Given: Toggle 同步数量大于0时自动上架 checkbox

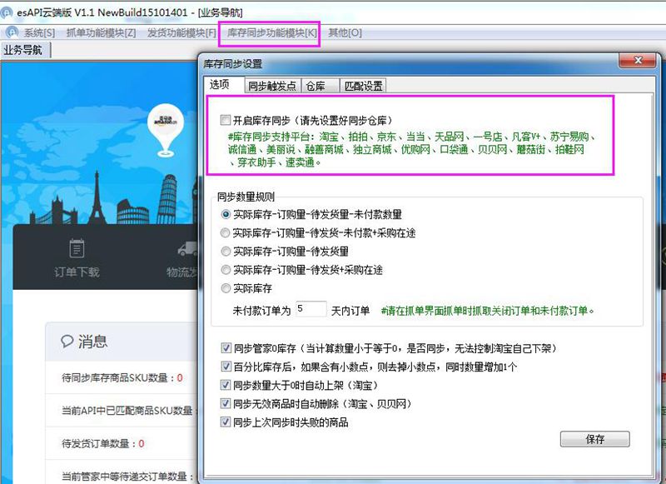Looking at the screenshot, I should (226, 386).
